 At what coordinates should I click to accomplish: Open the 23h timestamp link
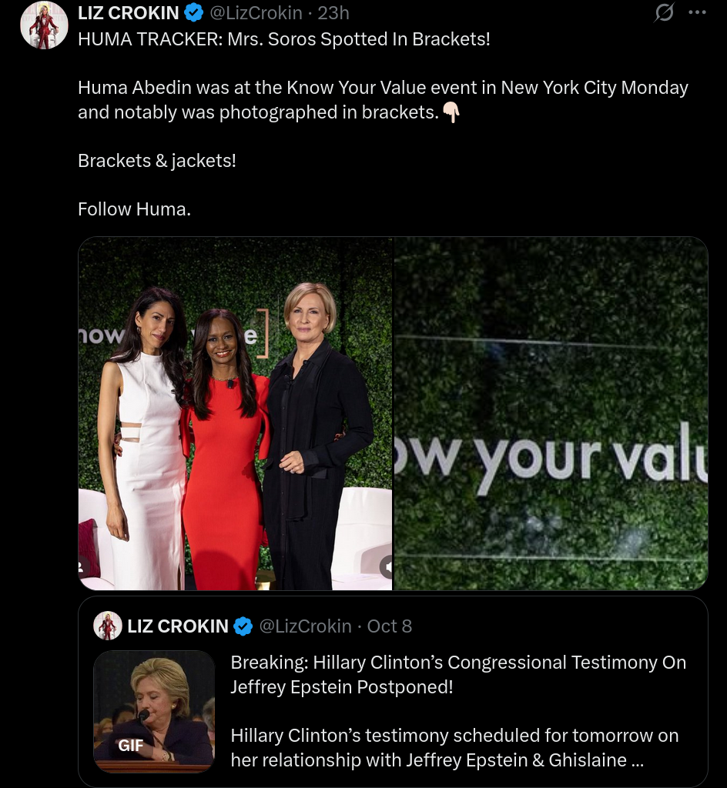333,13
